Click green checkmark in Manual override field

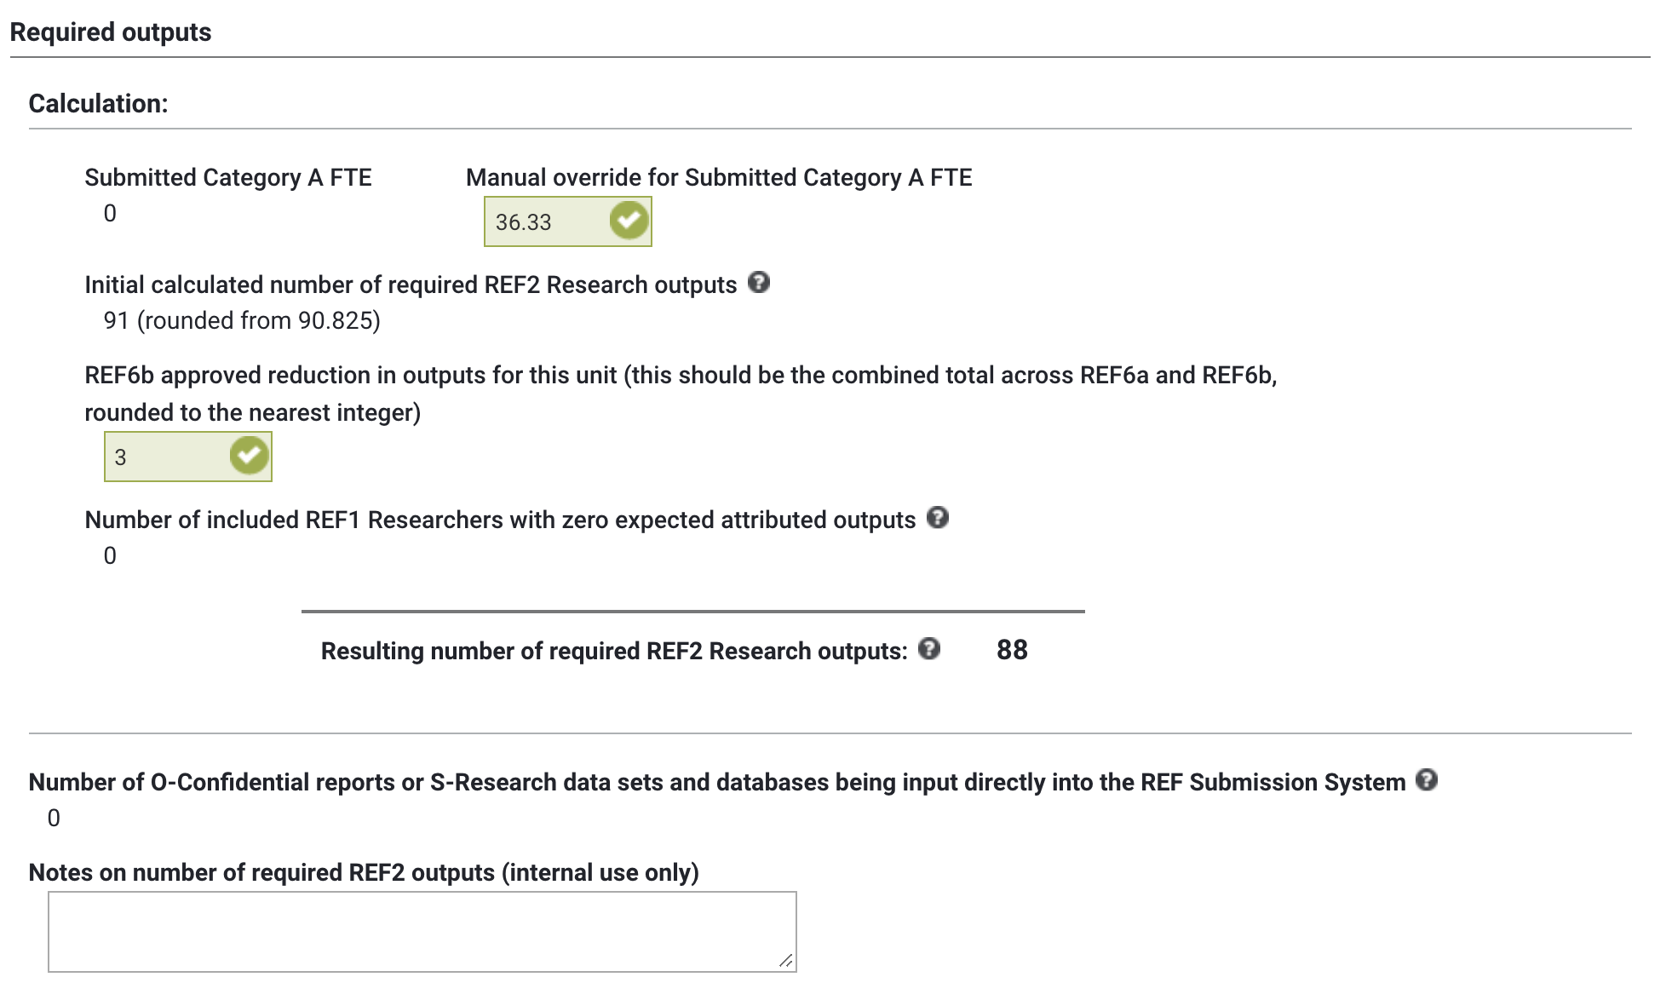(629, 221)
